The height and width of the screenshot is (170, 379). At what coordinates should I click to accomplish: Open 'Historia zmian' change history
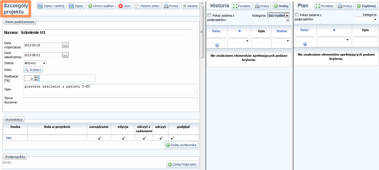point(147,6)
